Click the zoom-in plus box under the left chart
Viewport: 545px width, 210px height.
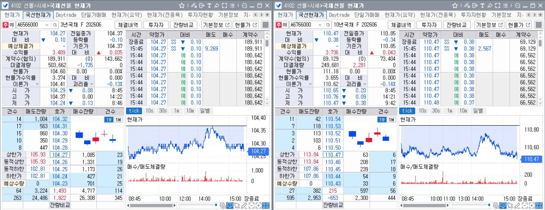point(259,205)
